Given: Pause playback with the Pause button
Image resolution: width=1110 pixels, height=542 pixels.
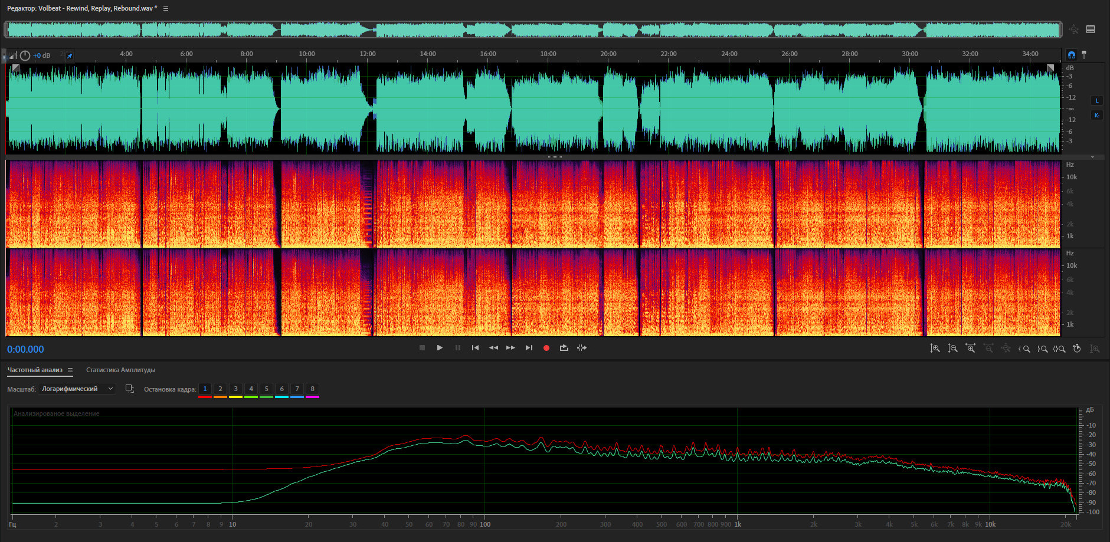Looking at the screenshot, I should [x=457, y=348].
